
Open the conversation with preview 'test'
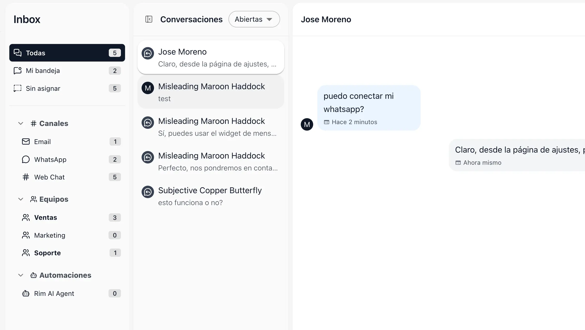coord(211,92)
